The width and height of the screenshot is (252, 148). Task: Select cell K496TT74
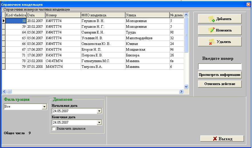(x=63, y=32)
